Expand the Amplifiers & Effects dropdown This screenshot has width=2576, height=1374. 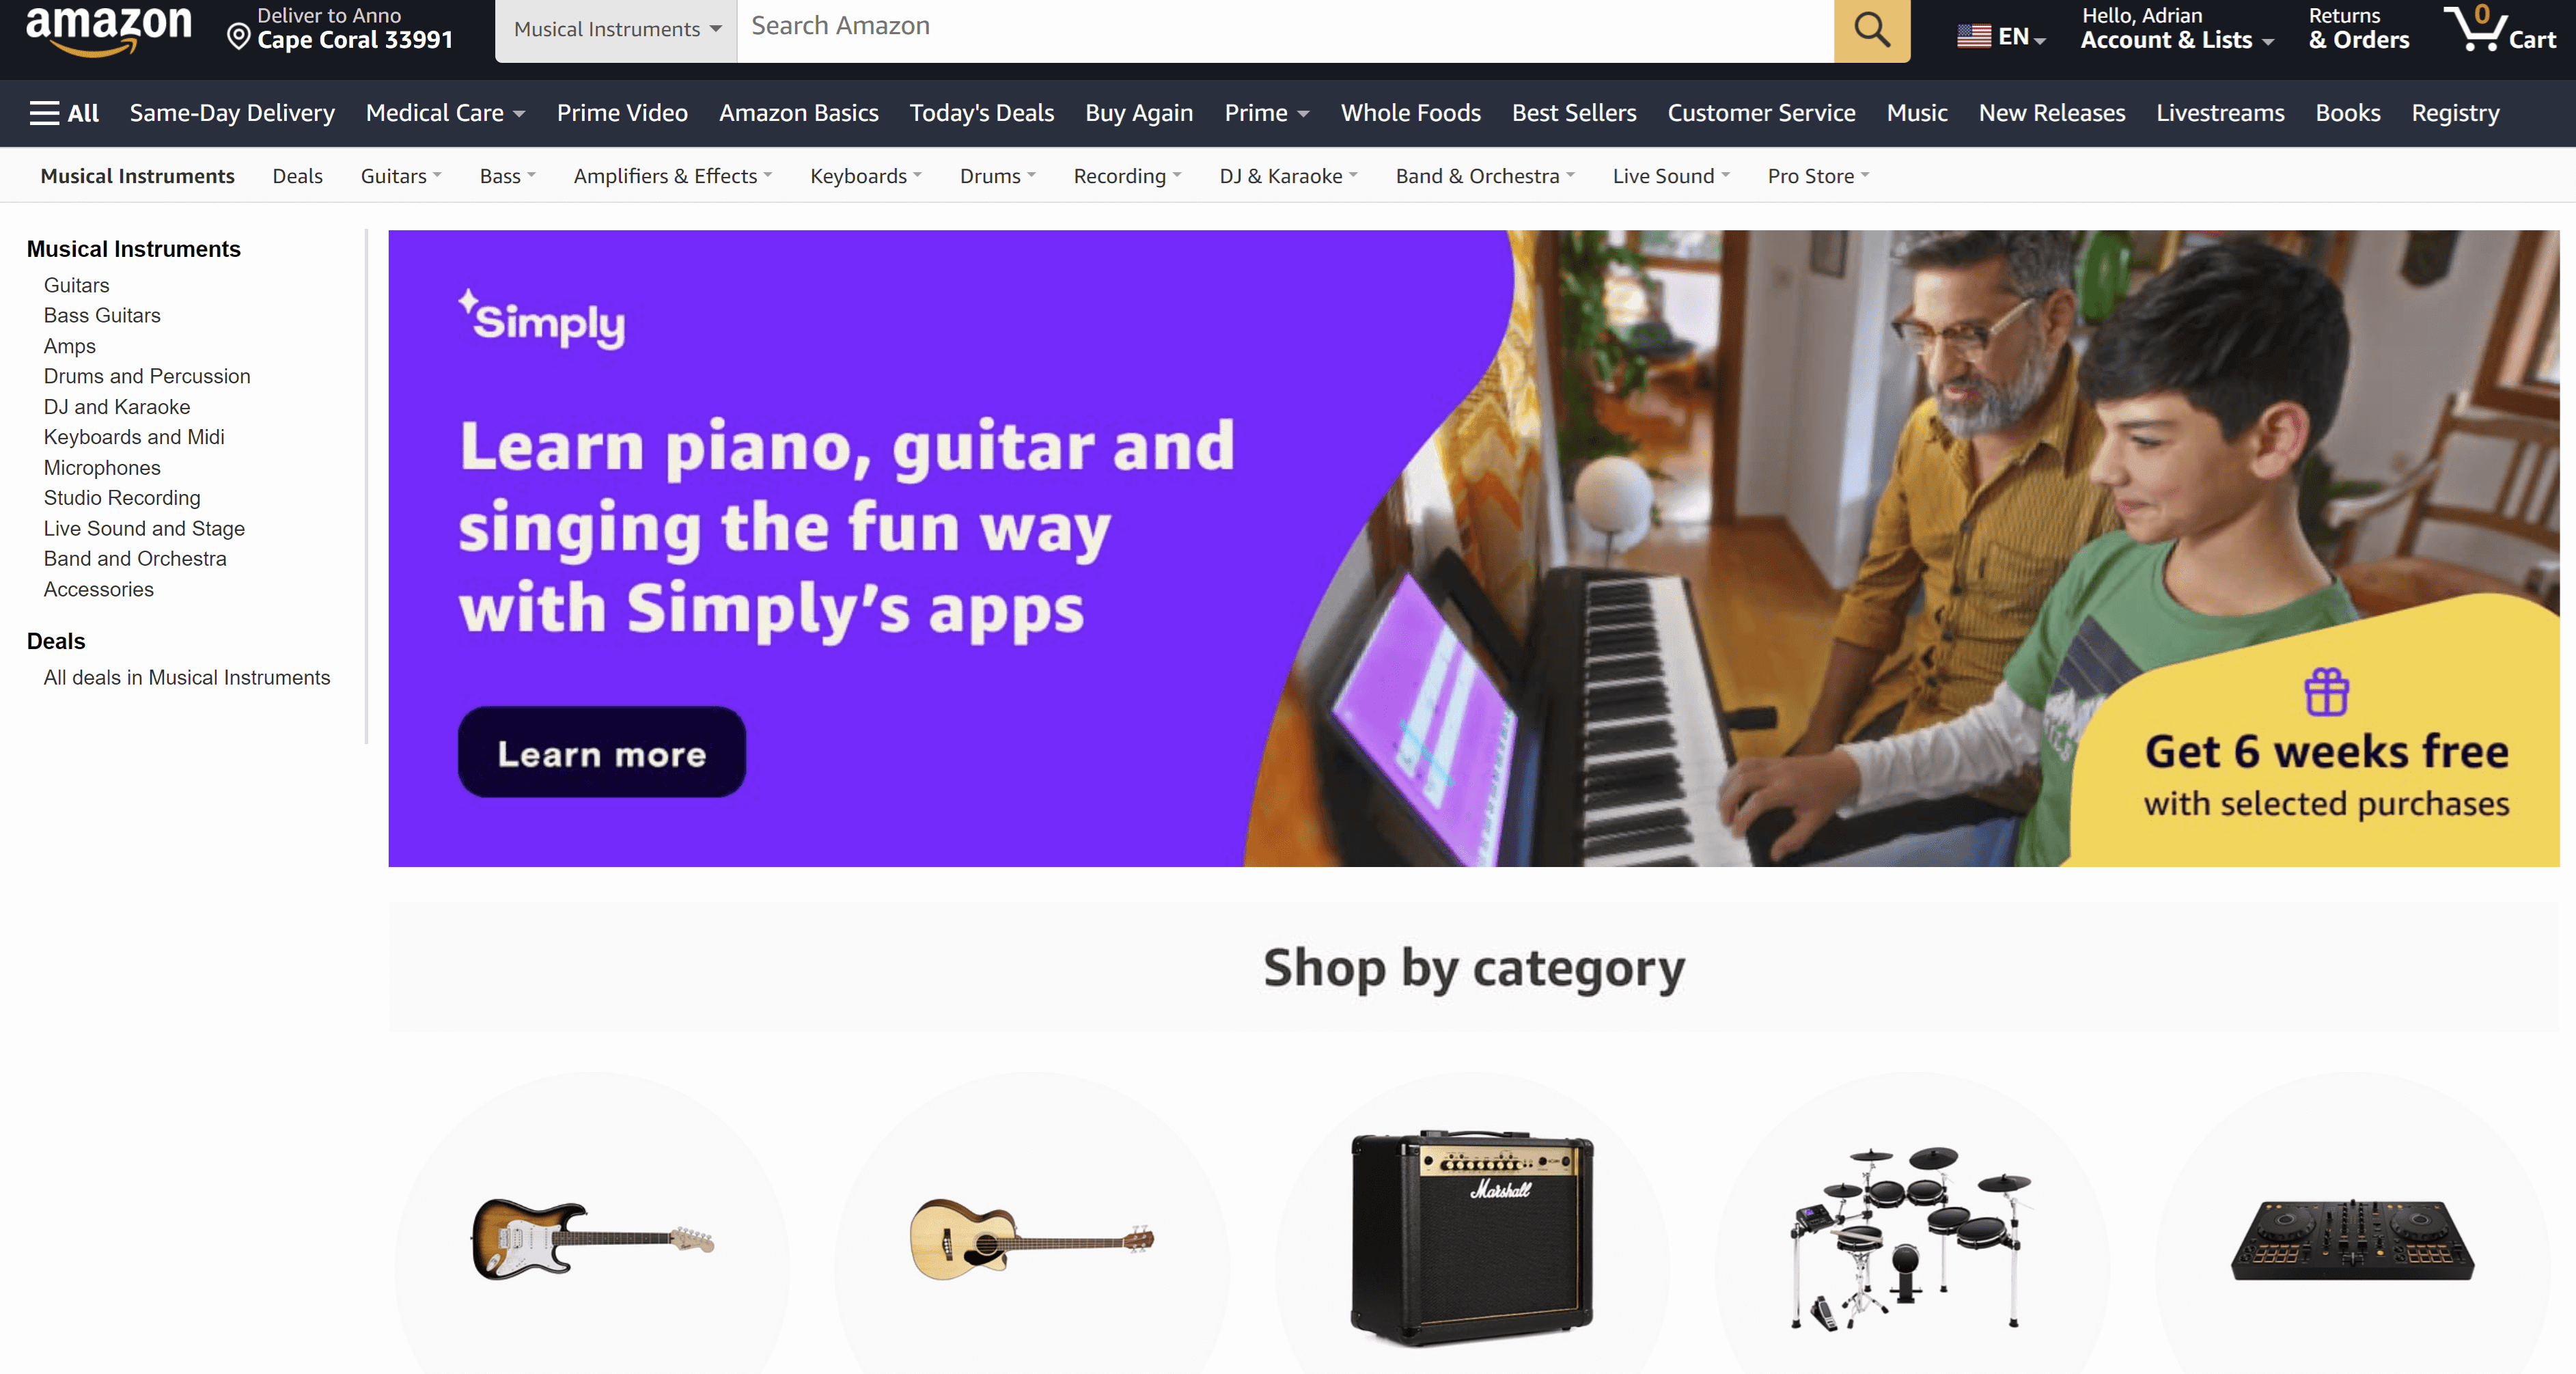point(673,176)
